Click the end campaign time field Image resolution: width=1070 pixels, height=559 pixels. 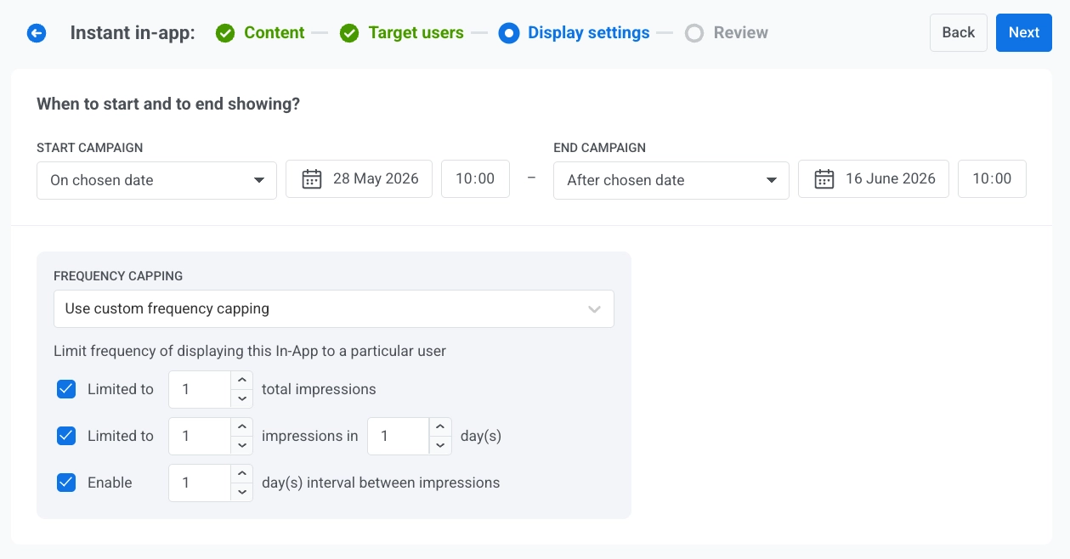(992, 179)
